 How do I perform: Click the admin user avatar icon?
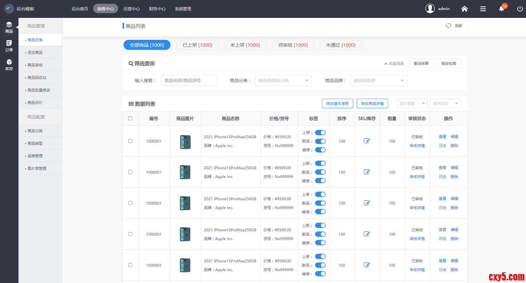click(x=430, y=8)
